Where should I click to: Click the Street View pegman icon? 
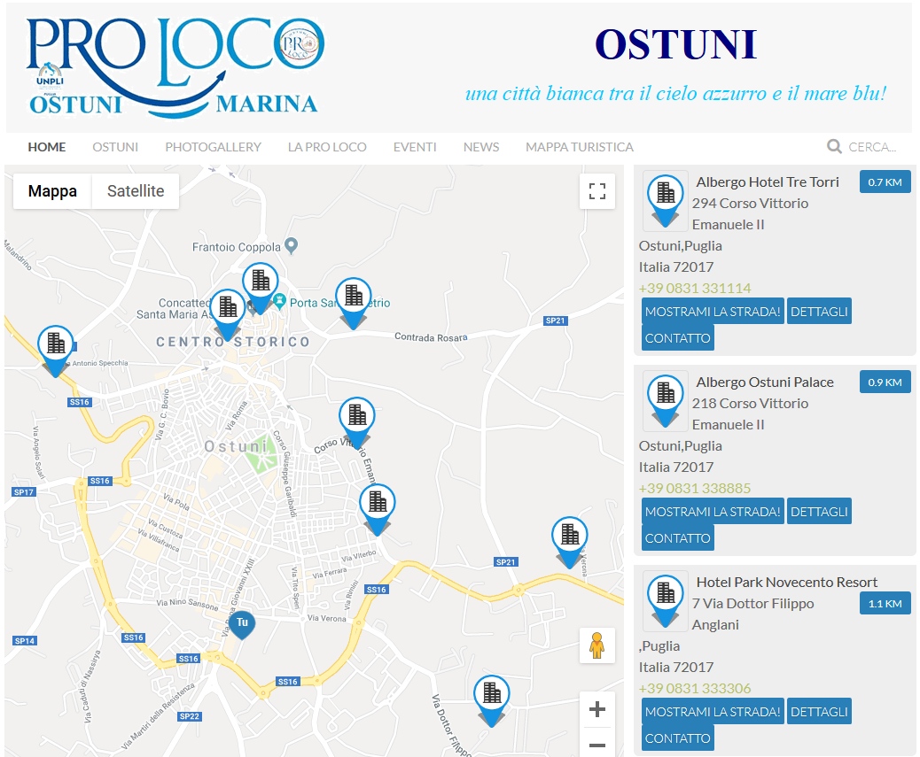596,645
